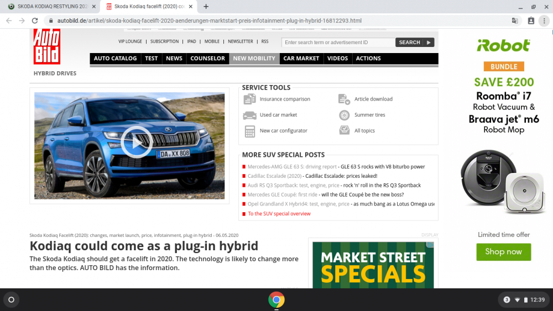Open To the SUV special overview link
The height and width of the screenshot is (311, 553).
[x=279, y=213]
